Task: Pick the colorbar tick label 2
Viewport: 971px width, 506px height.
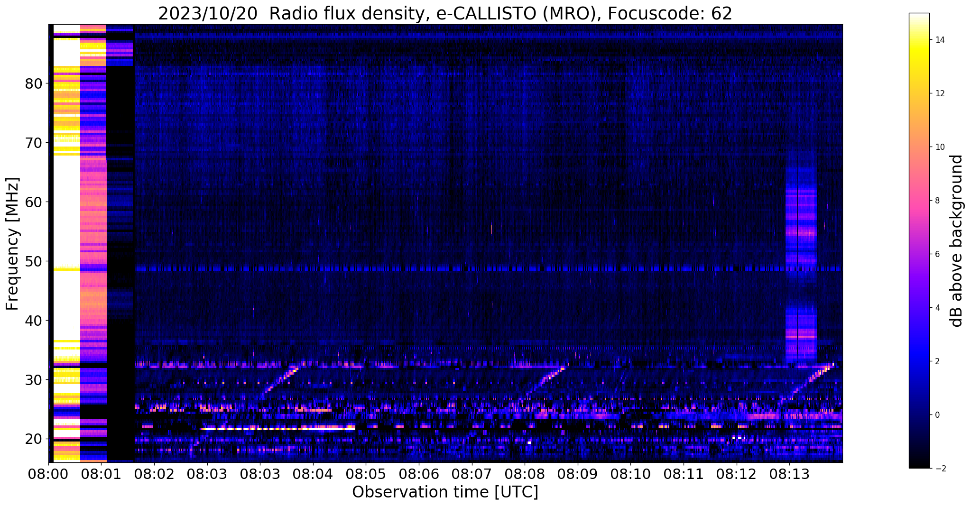Action: click(937, 361)
